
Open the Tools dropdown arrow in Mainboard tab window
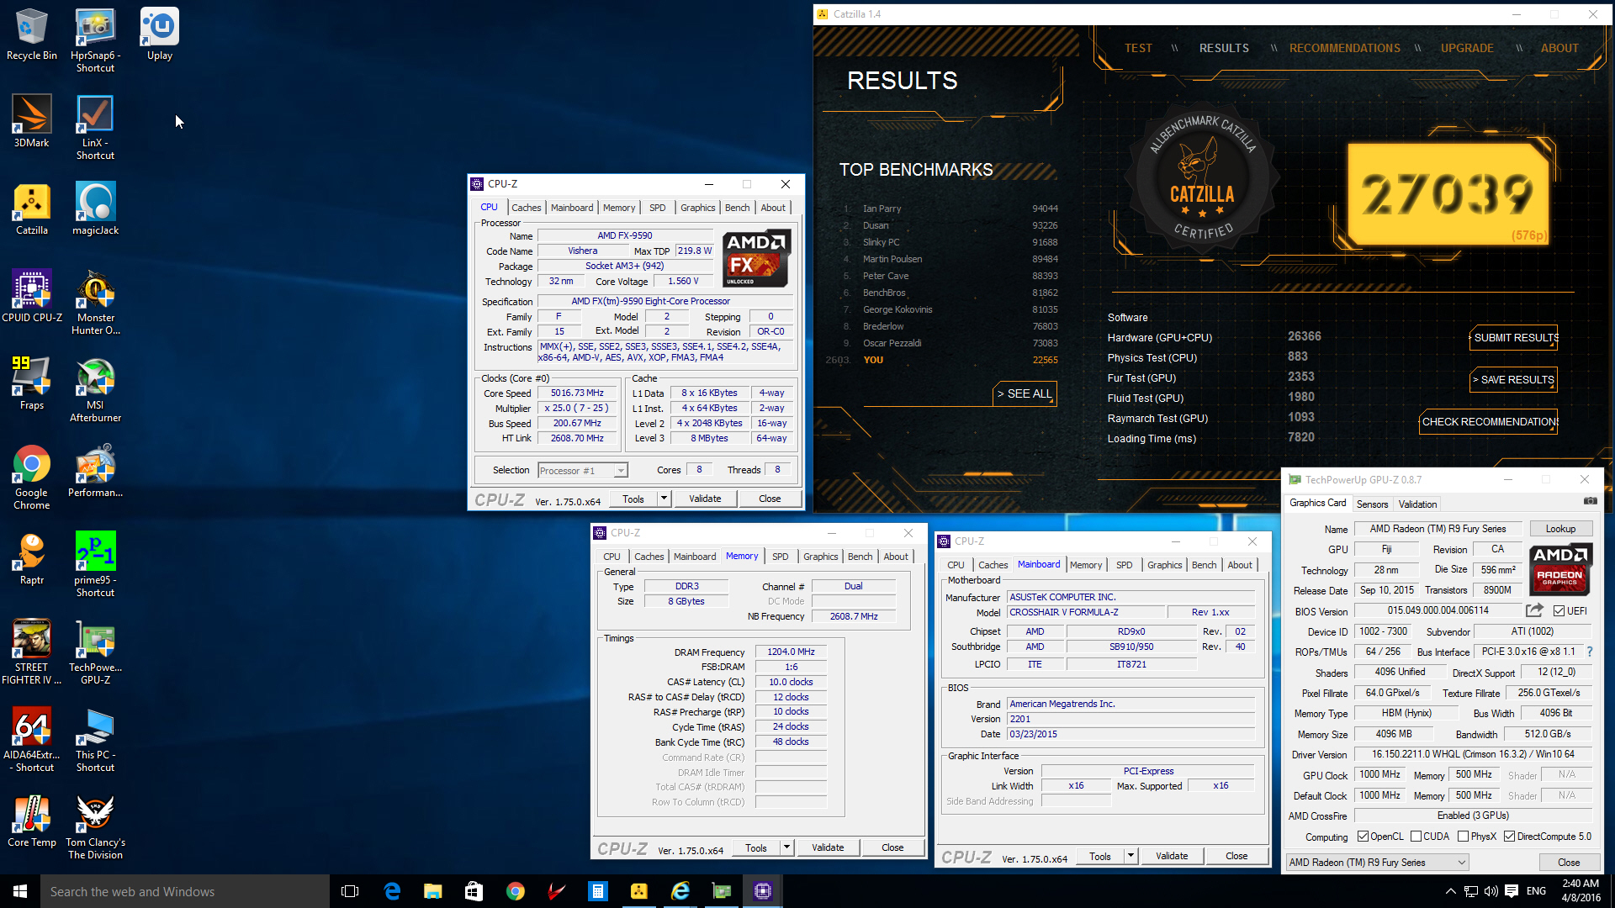pos(1130,856)
